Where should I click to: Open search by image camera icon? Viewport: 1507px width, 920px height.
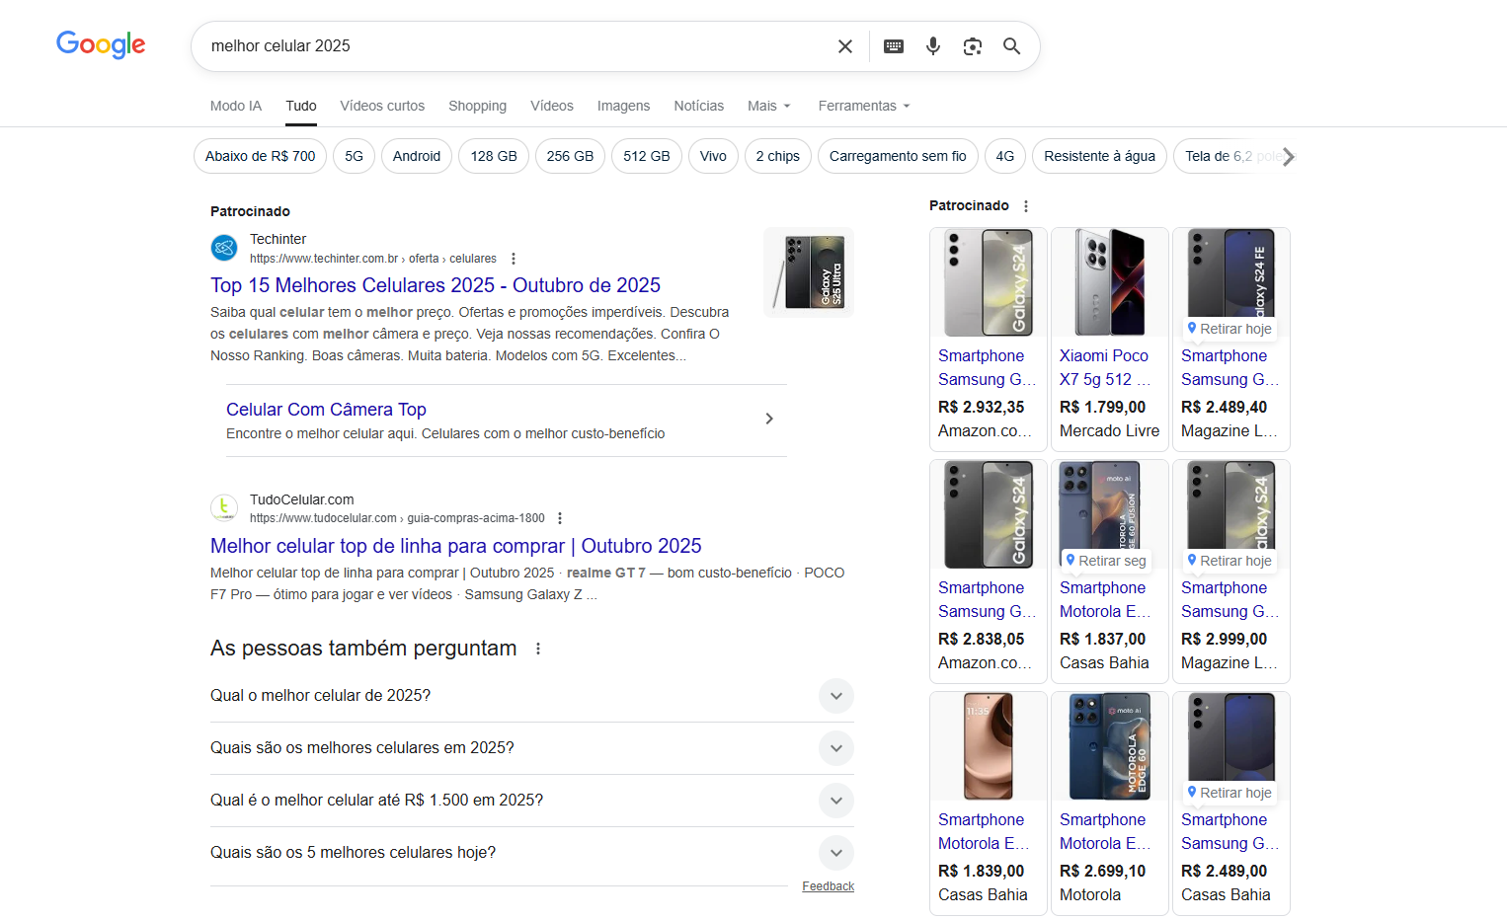pos(973,46)
